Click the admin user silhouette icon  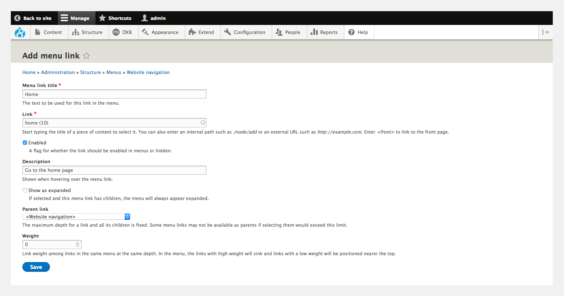click(x=145, y=18)
